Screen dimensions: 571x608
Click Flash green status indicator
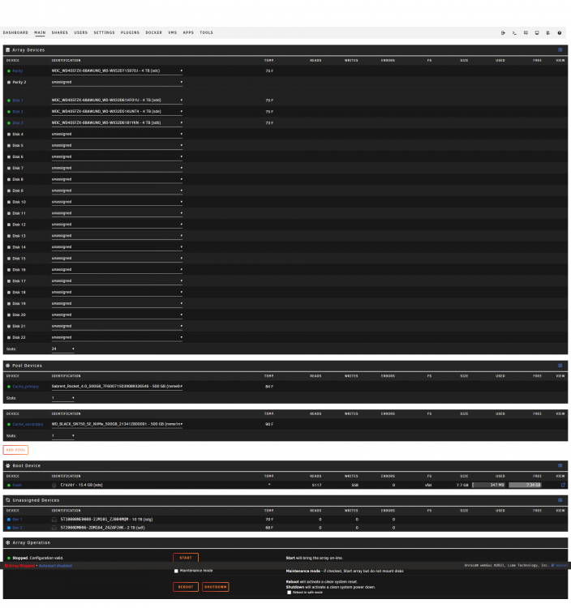pos(9,485)
